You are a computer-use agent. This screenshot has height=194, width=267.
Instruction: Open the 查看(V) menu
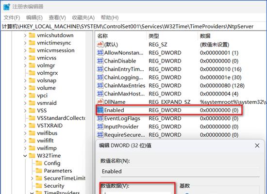point(57,17)
